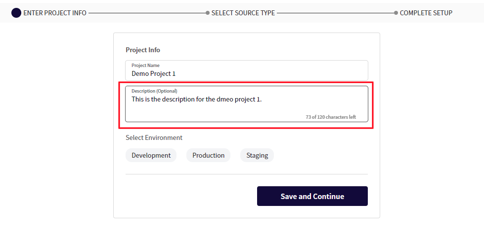Jump to the SELECT SOURCE TYPE step label
This screenshot has height=236, width=484.
click(243, 13)
